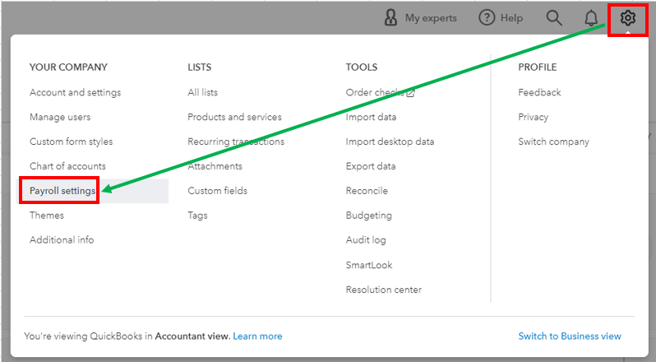Viewport: 656px width, 362px height.
Task: Select Switch company in Profile
Action: (x=553, y=142)
